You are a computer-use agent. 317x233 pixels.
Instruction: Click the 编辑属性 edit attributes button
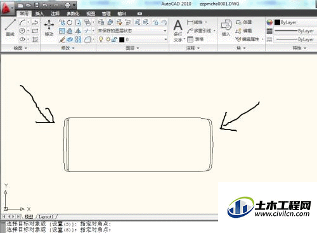point(247,39)
